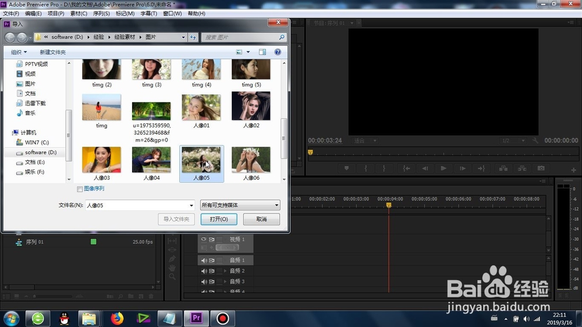
Task: Open the 素材(C) menu
Action: coord(79,13)
